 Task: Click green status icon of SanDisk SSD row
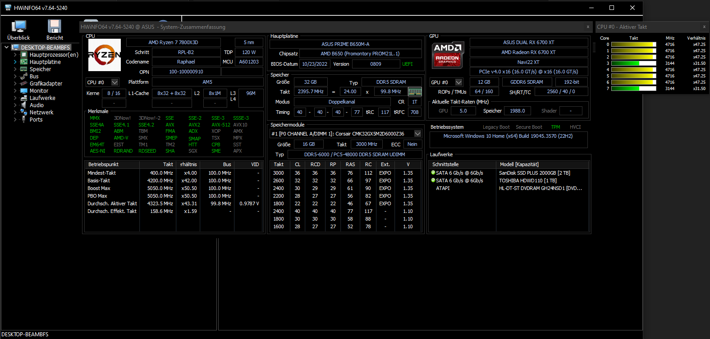(433, 173)
